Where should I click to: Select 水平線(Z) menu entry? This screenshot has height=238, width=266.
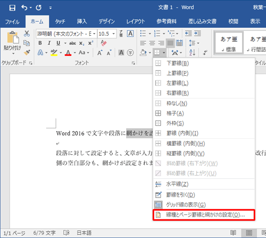(204, 184)
